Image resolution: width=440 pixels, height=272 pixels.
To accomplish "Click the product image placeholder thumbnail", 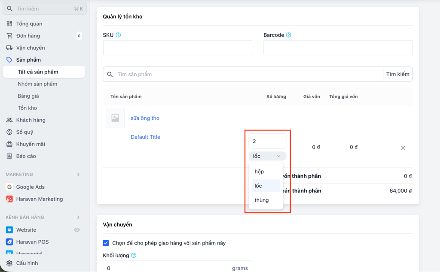I will [115, 118].
